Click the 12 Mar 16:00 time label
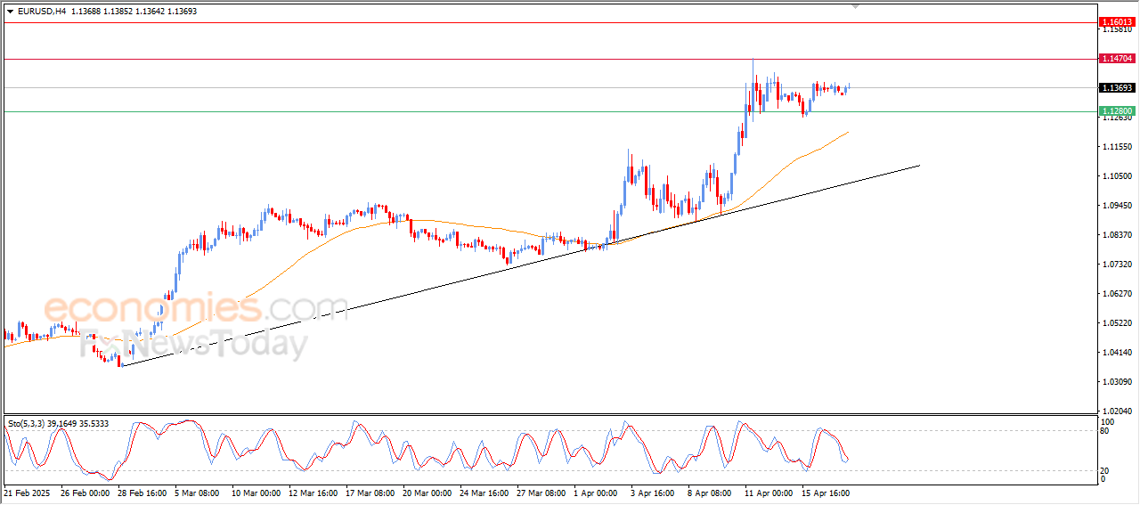The image size is (1140, 505). (x=313, y=493)
